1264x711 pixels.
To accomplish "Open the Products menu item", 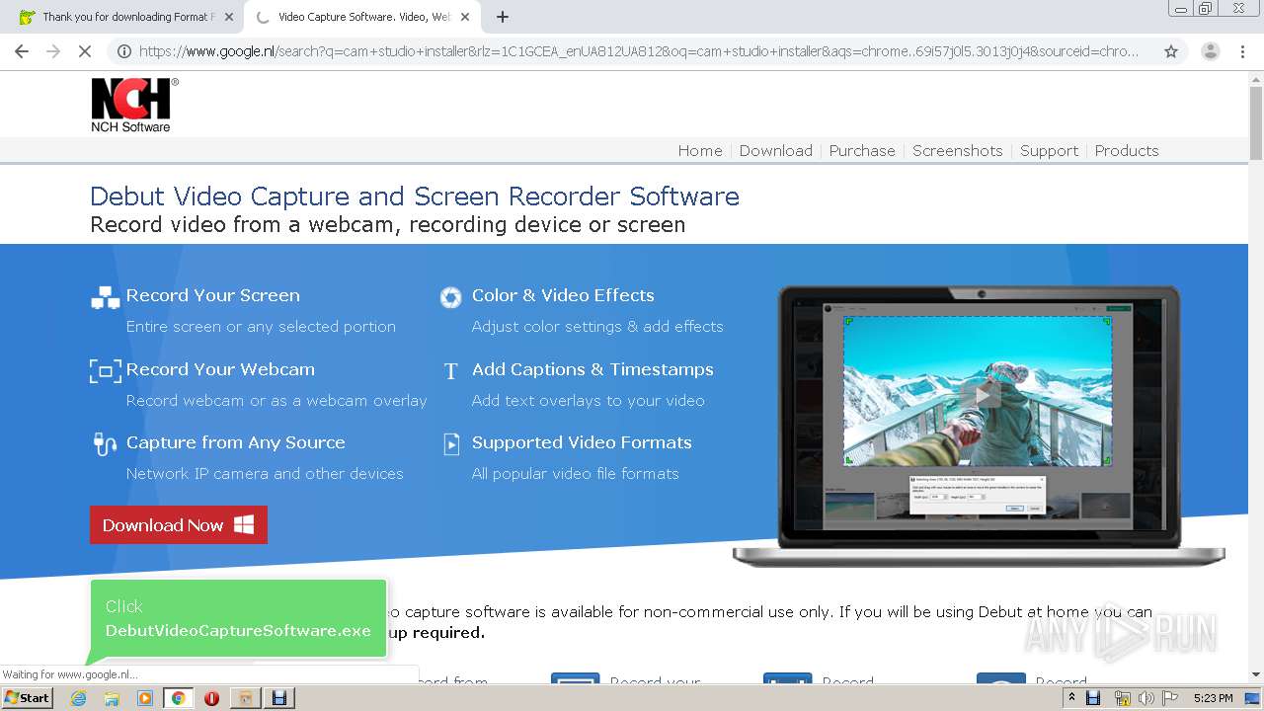I will pos(1127,151).
